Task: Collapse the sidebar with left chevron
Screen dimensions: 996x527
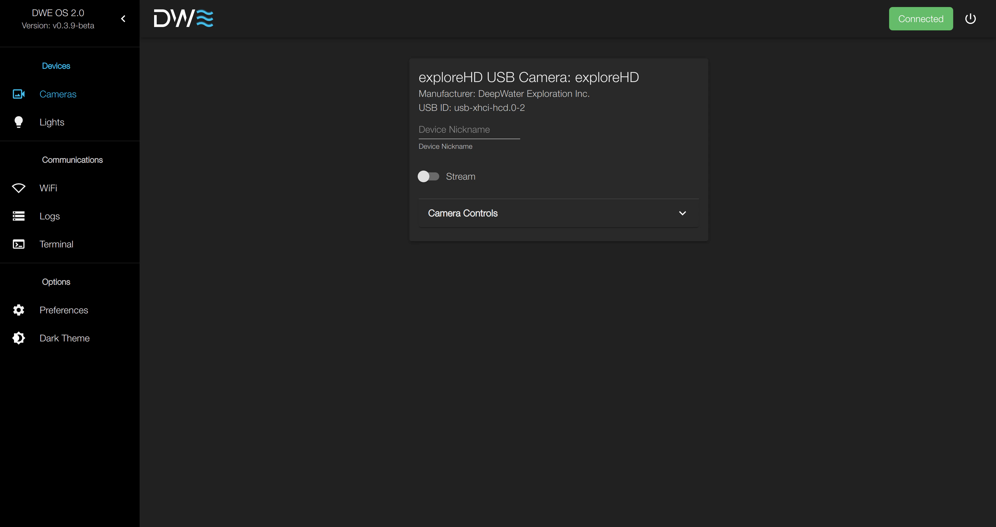Action: tap(123, 19)
